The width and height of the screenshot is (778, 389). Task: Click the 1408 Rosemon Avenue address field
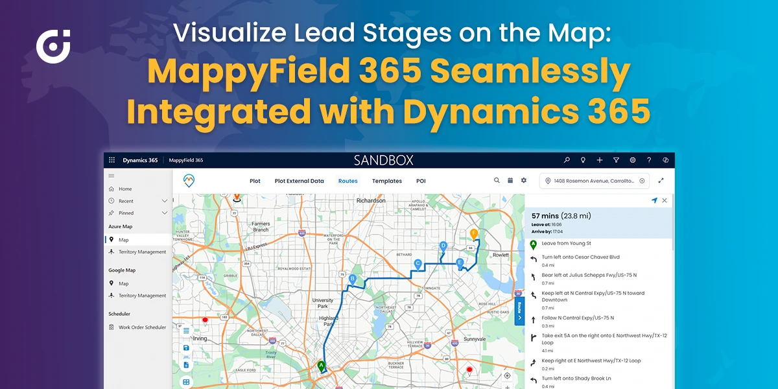click(593, 181)
